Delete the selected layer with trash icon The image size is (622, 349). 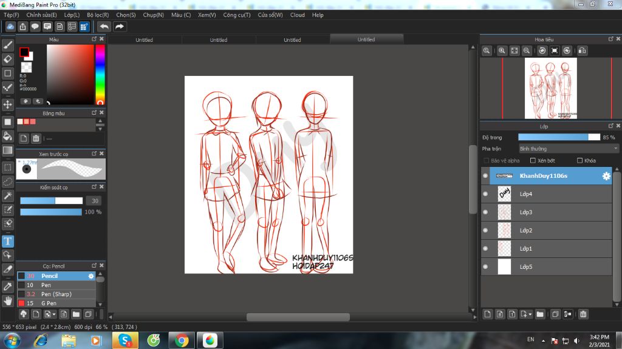coord(583,314)
